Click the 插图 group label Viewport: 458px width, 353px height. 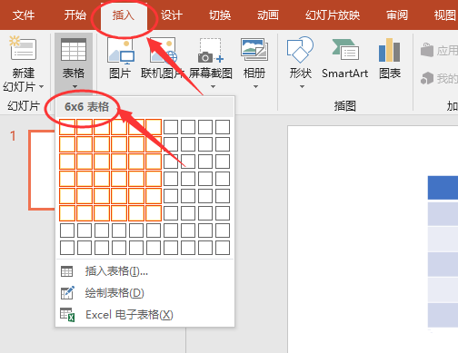click(x=345, y=106)
